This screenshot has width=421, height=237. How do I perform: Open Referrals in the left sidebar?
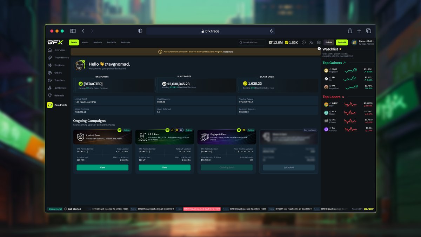point(56,96)
